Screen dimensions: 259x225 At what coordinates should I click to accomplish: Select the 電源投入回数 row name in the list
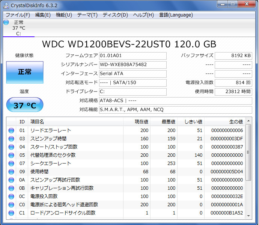point(44,196)
